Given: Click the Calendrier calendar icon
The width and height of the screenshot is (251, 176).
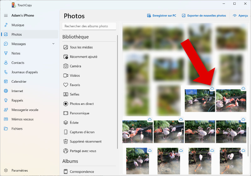Looking at the screenshot, I should coord(6,81).
